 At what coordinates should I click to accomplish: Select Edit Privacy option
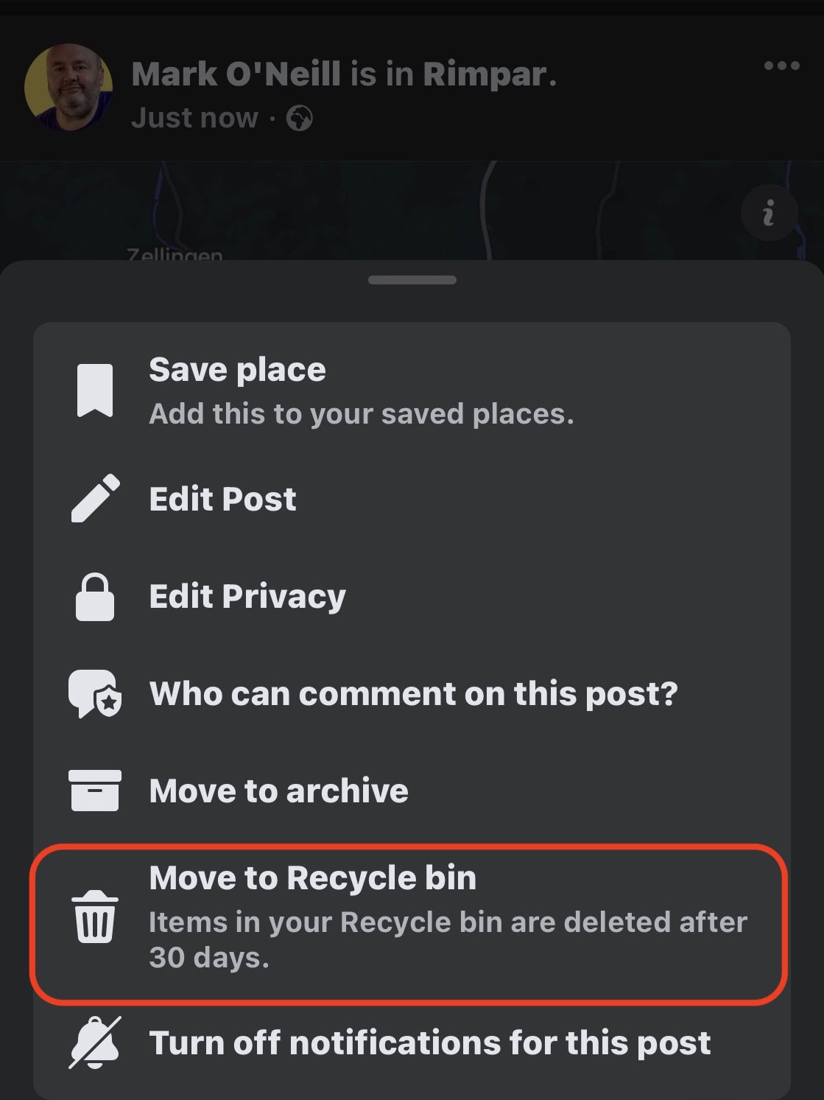click(x=412, y=597)
